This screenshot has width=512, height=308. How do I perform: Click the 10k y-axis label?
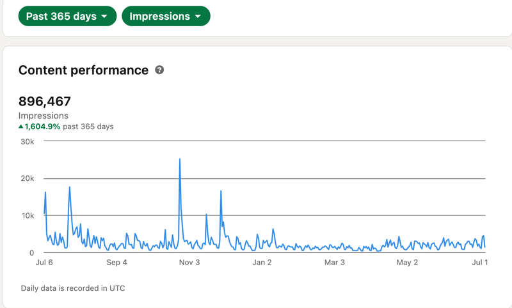tap(26, 215)
